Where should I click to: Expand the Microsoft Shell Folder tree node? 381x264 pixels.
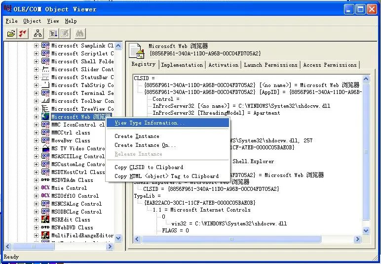36,61
